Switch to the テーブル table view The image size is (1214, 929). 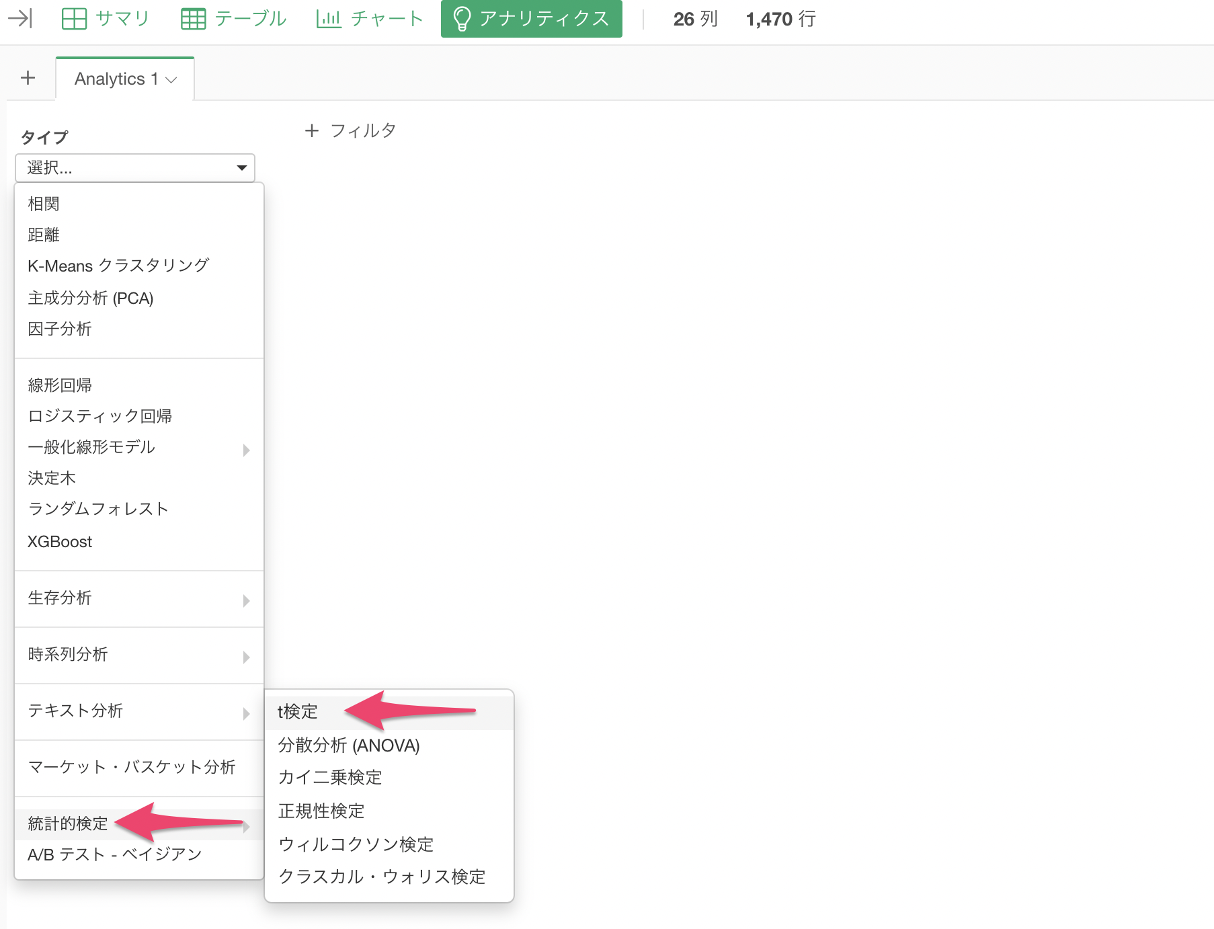coord(234,19)
